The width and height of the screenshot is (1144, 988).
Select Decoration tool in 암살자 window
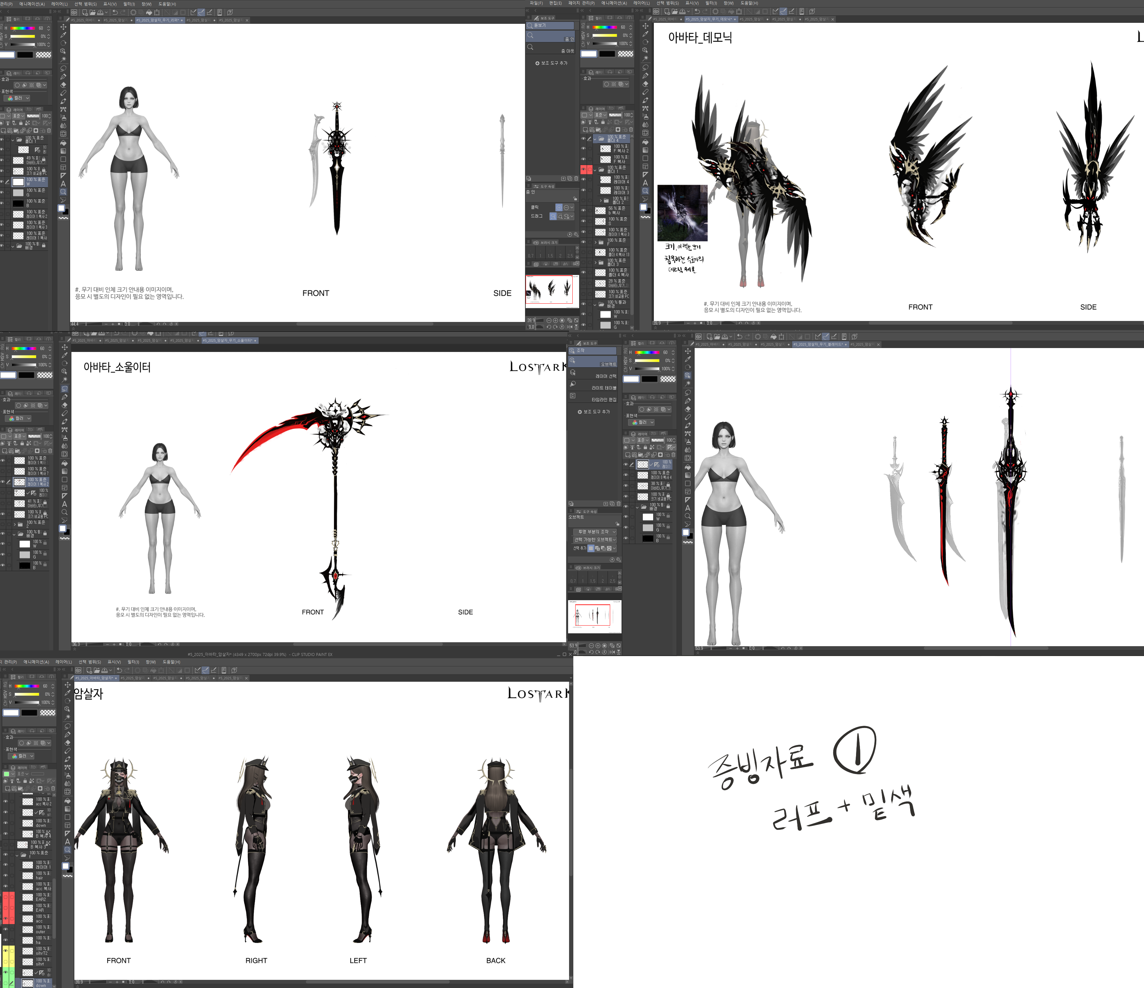(x=68, y=767)
